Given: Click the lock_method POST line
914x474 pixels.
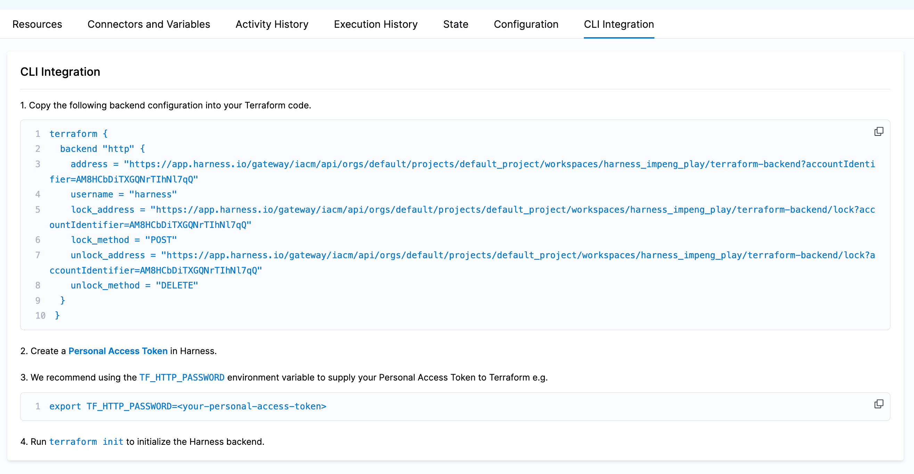Looking at the screenshot, I should 124,240.
